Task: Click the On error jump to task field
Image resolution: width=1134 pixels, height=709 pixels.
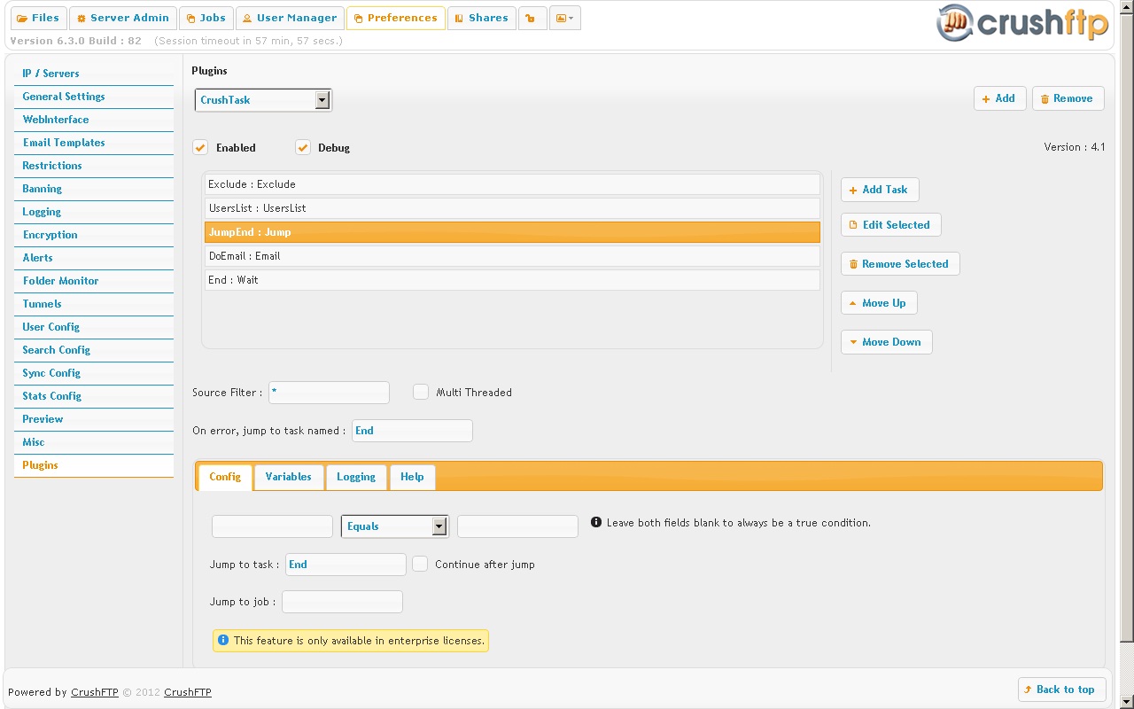Action: point(412,431)
